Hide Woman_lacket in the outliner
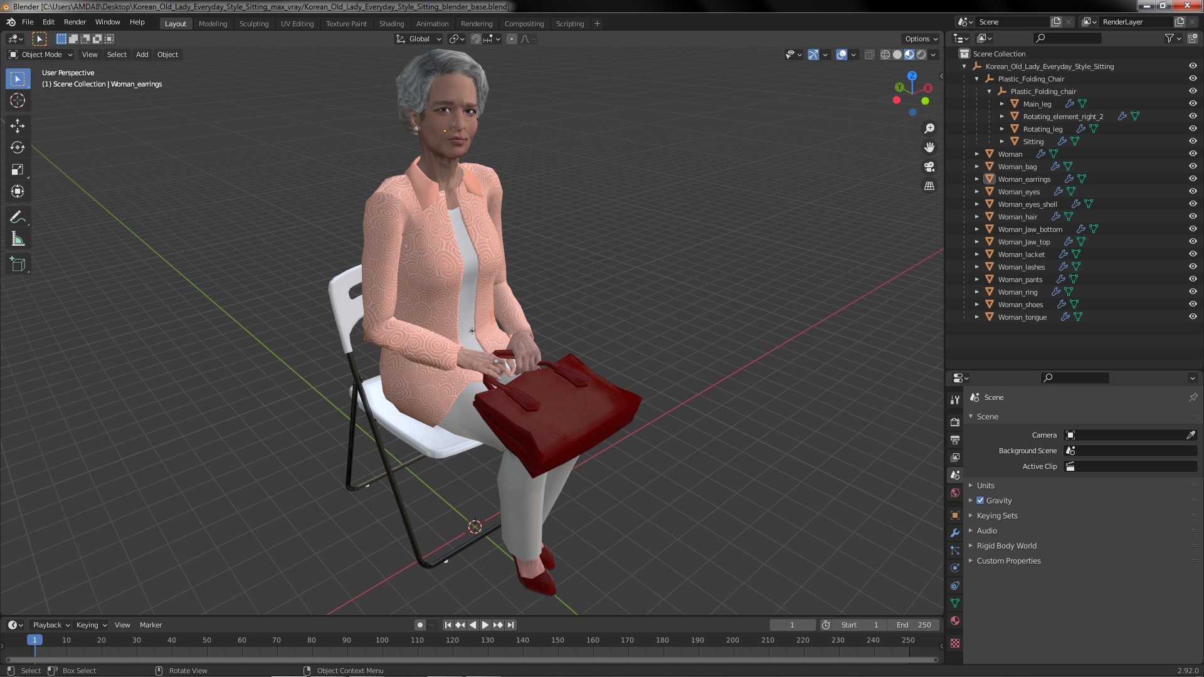The width and height of the screenshot is (1204, 677). (x=1193, y=255)
